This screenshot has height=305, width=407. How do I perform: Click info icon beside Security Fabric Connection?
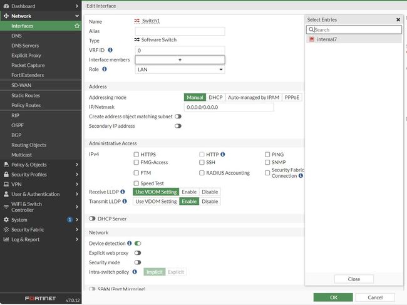[x=301, y=176]
